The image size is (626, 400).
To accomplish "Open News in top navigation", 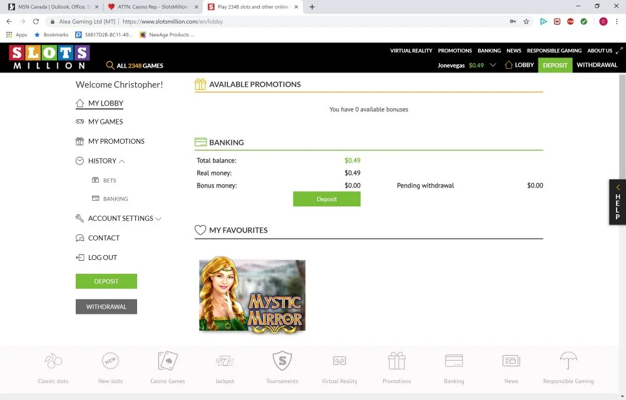I will [514, 51].
